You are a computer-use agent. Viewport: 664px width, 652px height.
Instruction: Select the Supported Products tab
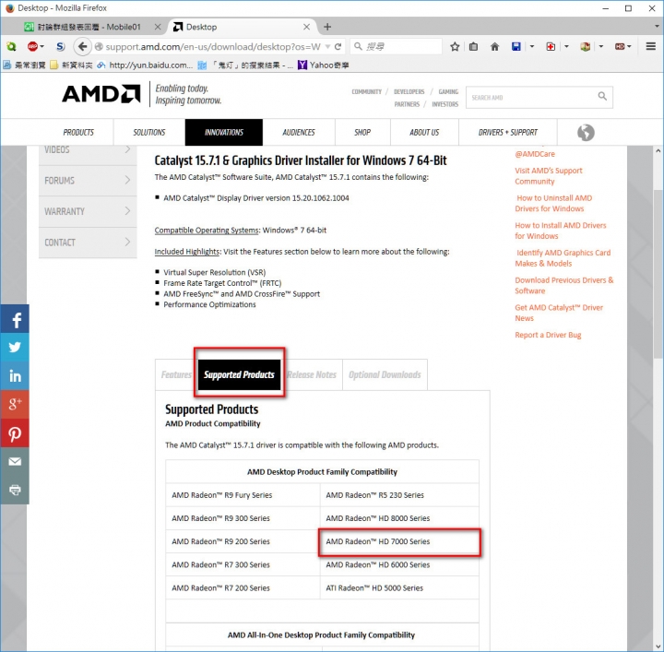point(239,374)
